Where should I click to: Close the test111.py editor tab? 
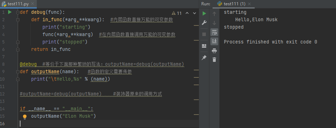32,4
